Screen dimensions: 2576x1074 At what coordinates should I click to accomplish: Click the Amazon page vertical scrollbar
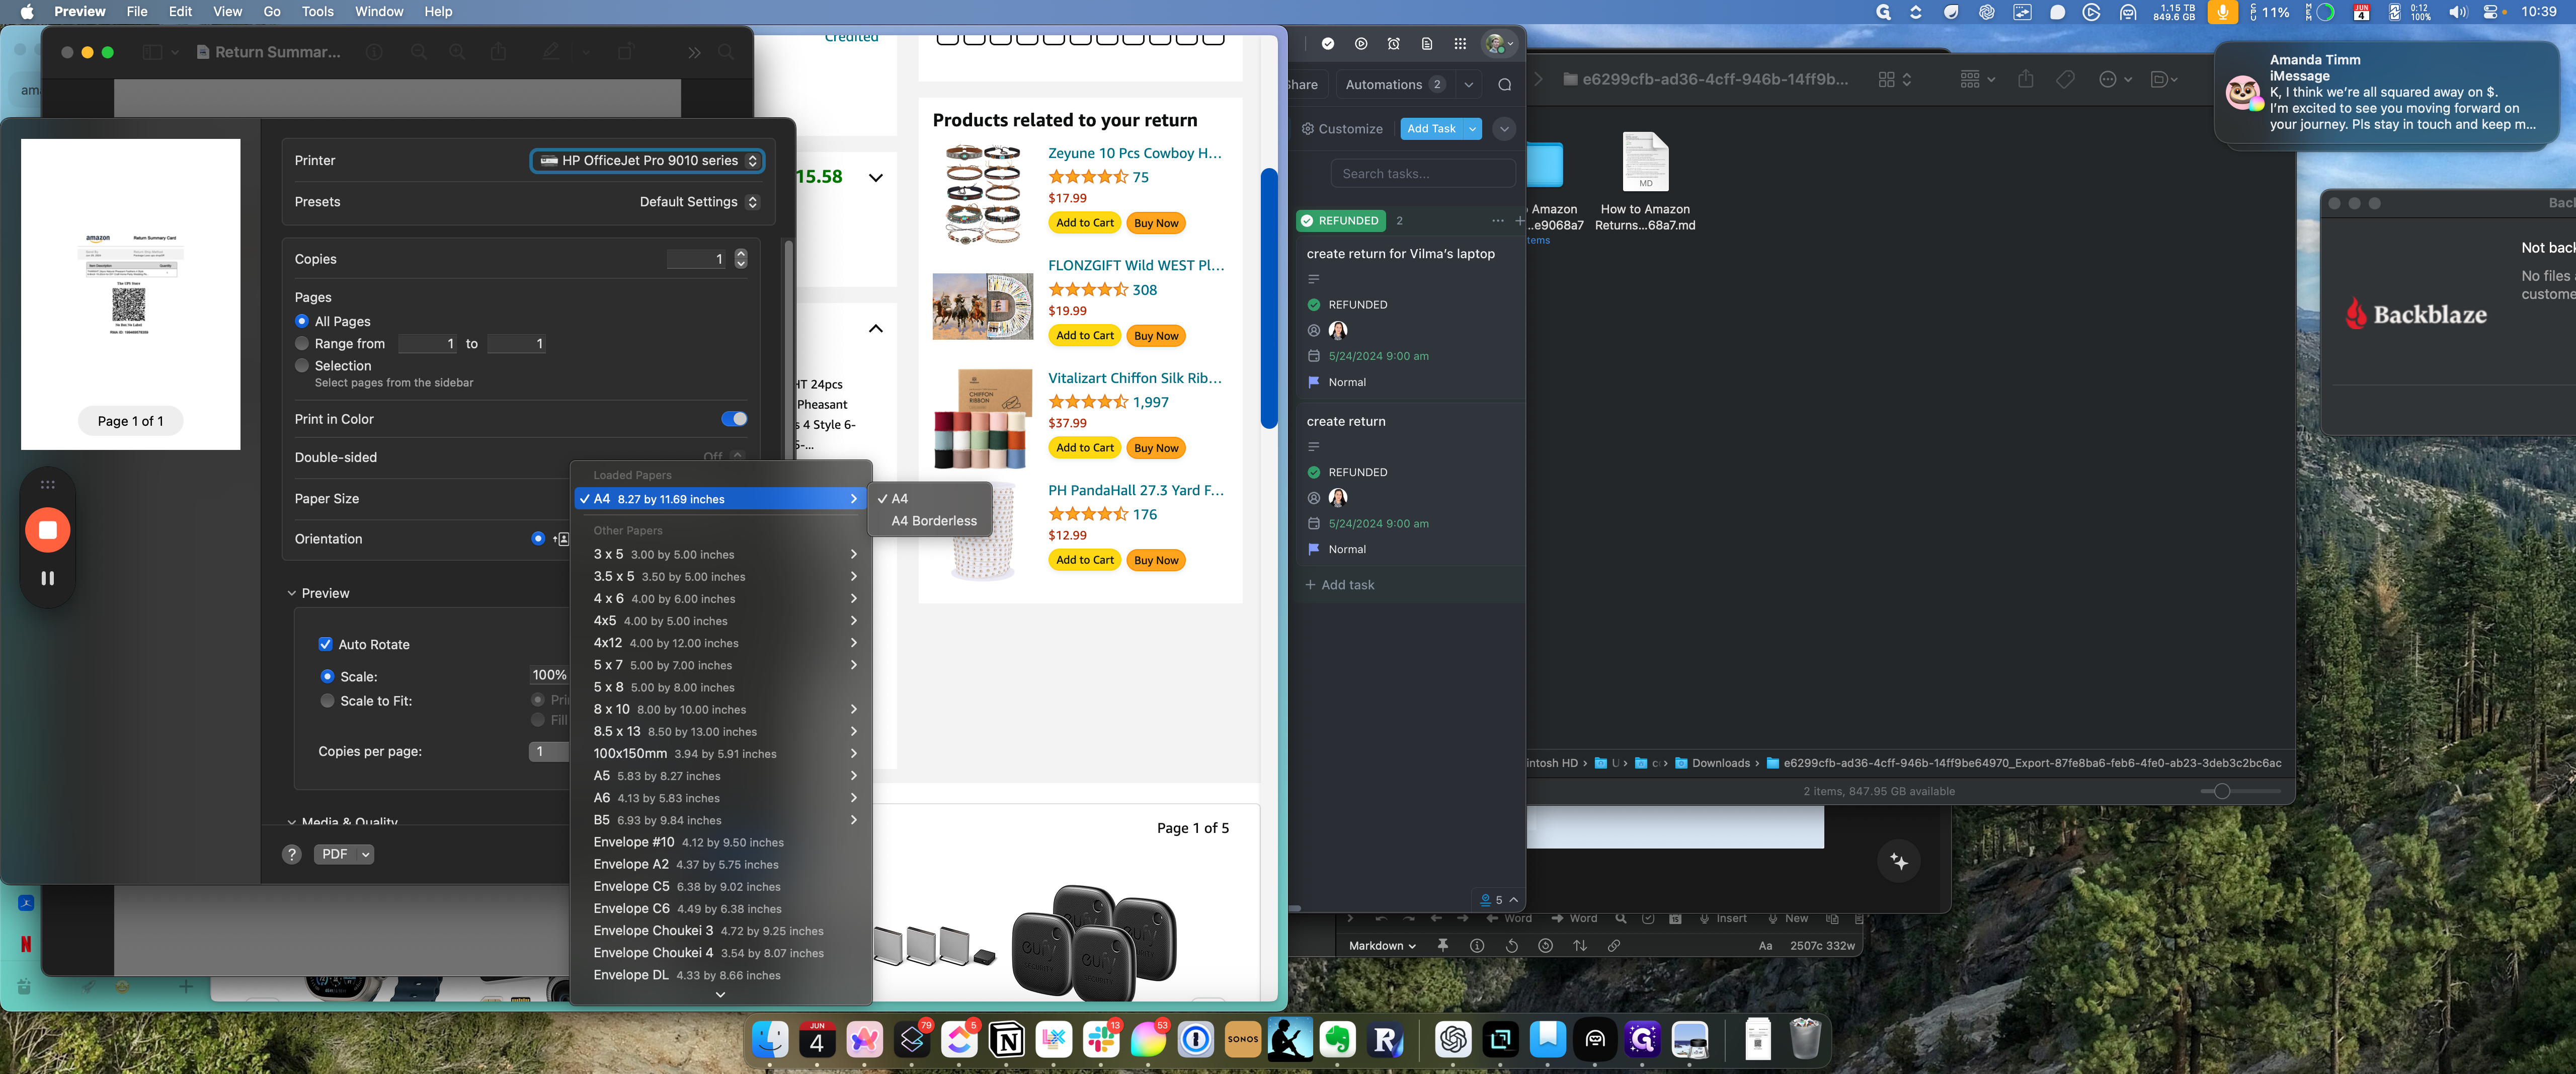pos(1269,298)
